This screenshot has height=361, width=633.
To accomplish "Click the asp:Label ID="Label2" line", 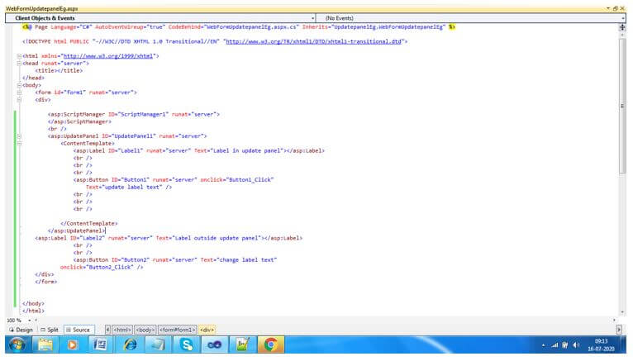I will 169,238.
